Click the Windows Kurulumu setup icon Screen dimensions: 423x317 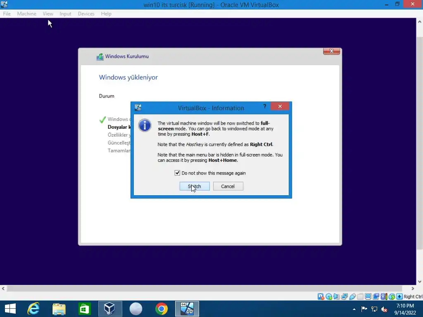coord(100,57)
